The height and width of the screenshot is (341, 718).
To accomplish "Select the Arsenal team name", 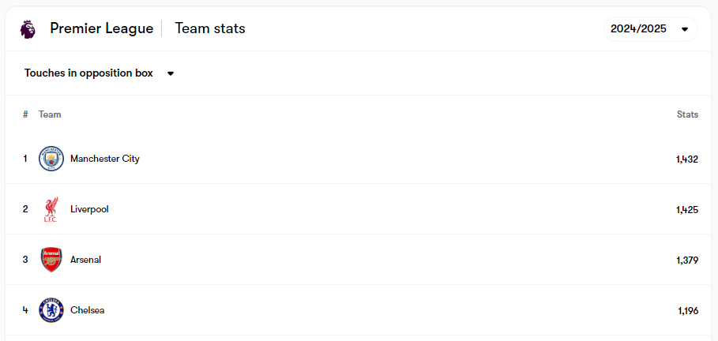I will pos(85,260).
